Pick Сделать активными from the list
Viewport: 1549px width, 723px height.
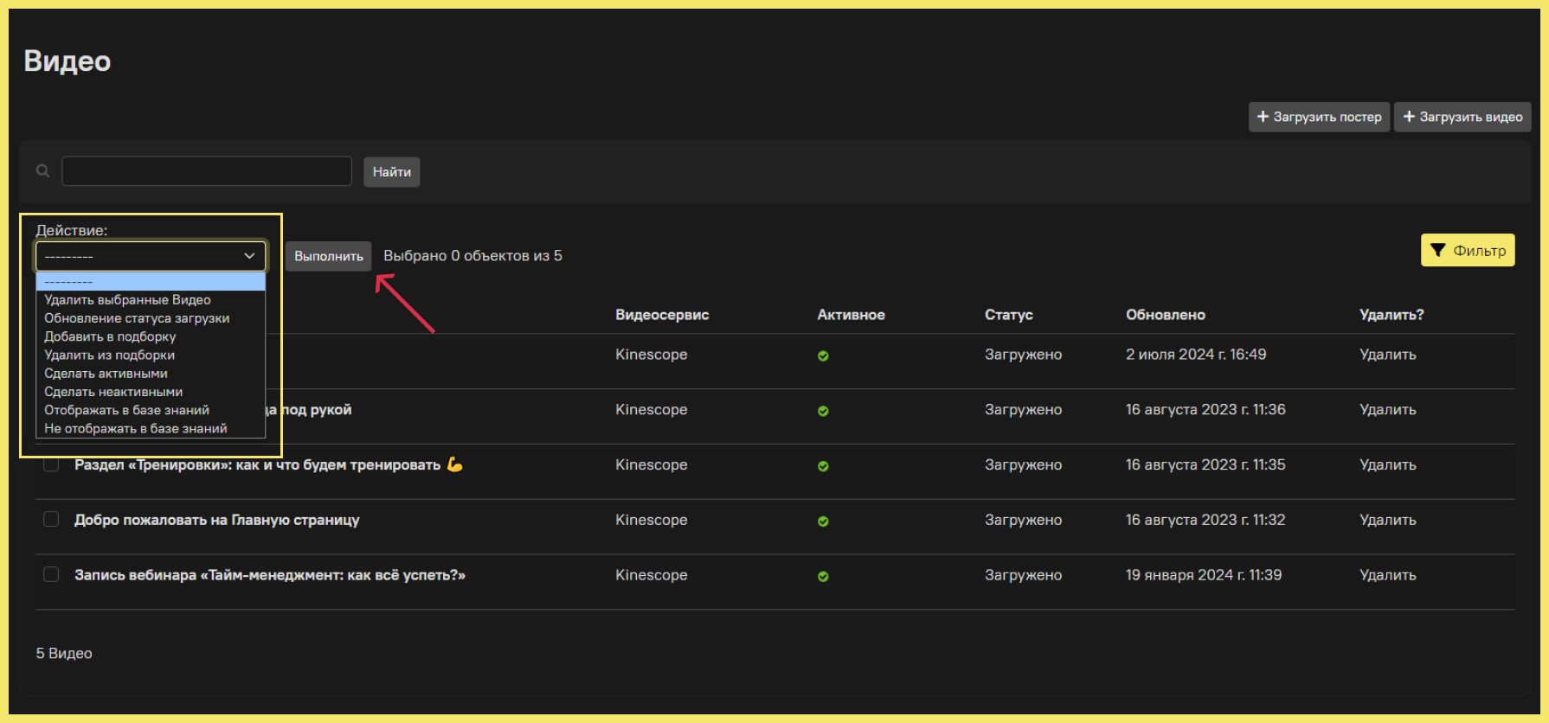tap(151, 374)
